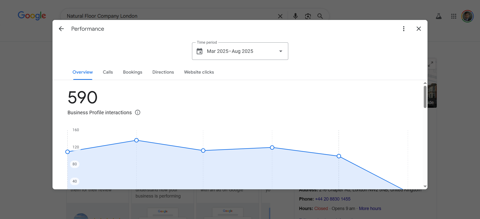Click the back arrow in Performance header
This screenshot has width=480, height=219.
pos(61,29)
